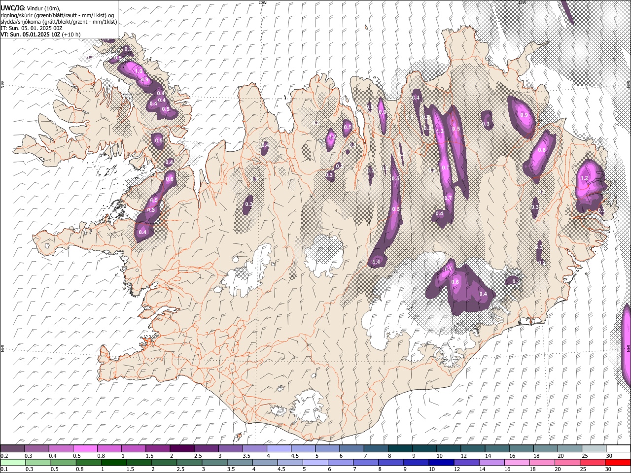Click the 'slydda/snjókoma' legend description line
631x473 pixels.
tap(59, 22)
